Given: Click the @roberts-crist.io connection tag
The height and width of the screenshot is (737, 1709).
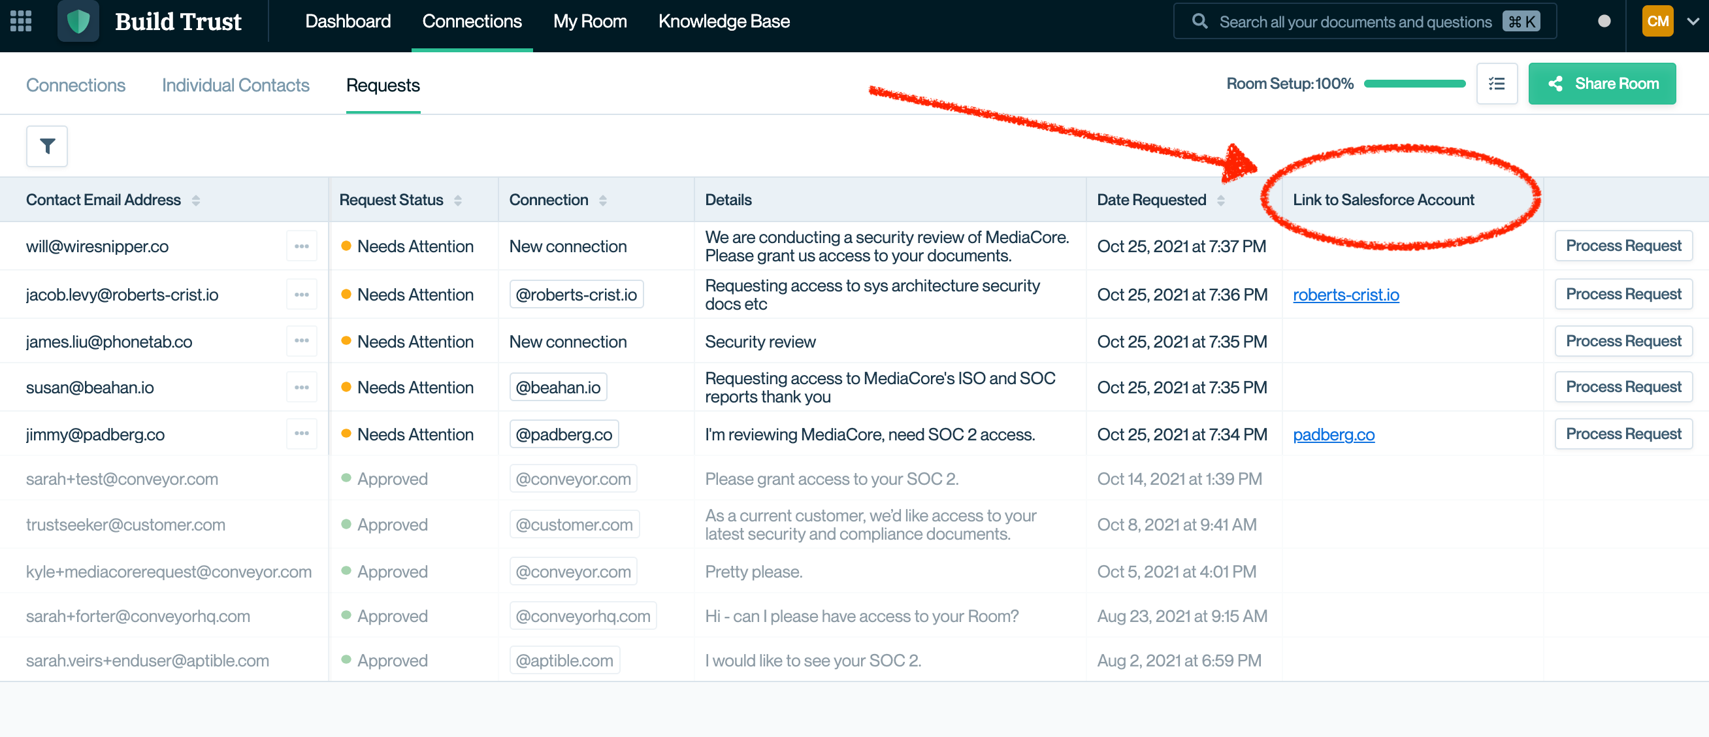Looking at the screenshot, I should click(x=576, y=295).
